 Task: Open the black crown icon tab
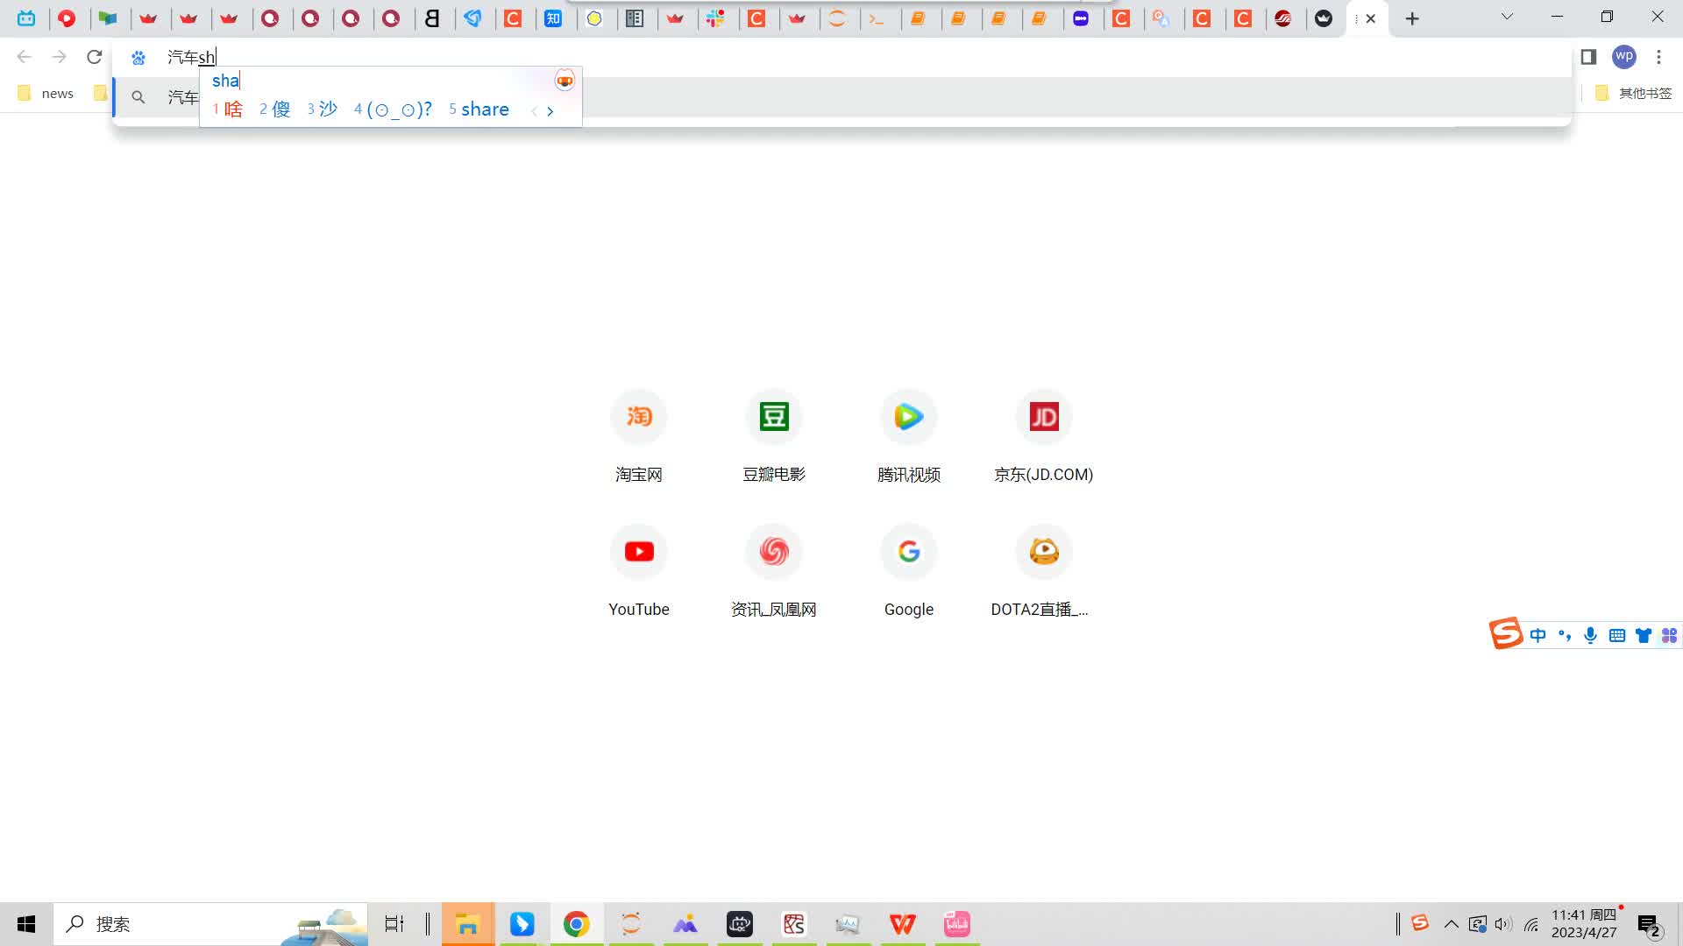(1324, 18)
